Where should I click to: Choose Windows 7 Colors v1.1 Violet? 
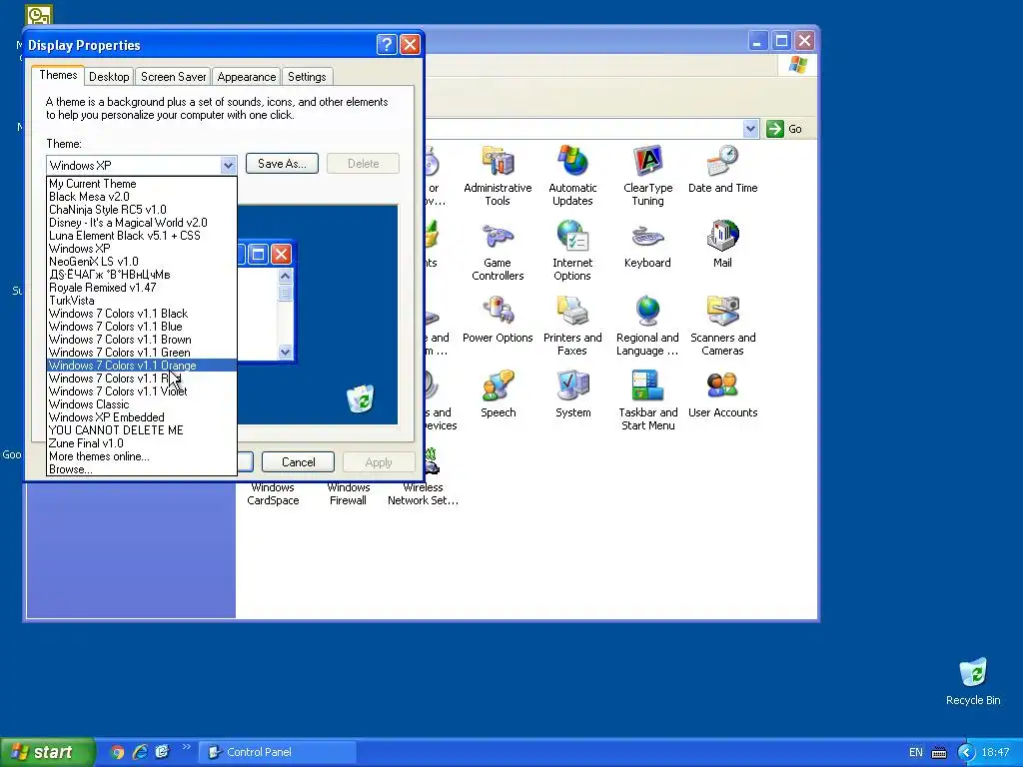tap(142, 391)
